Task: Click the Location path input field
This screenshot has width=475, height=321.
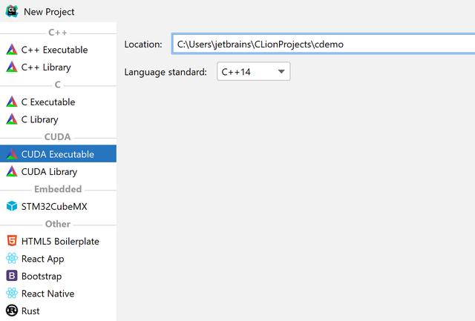Action: [324, 44]
